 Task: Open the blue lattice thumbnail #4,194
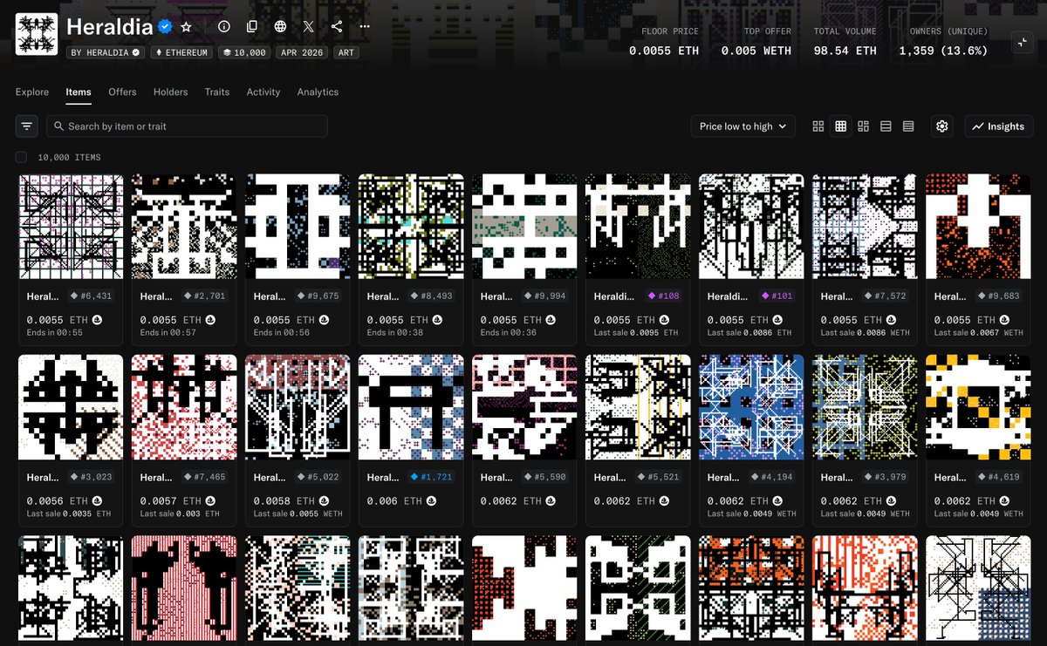(751, 407)
